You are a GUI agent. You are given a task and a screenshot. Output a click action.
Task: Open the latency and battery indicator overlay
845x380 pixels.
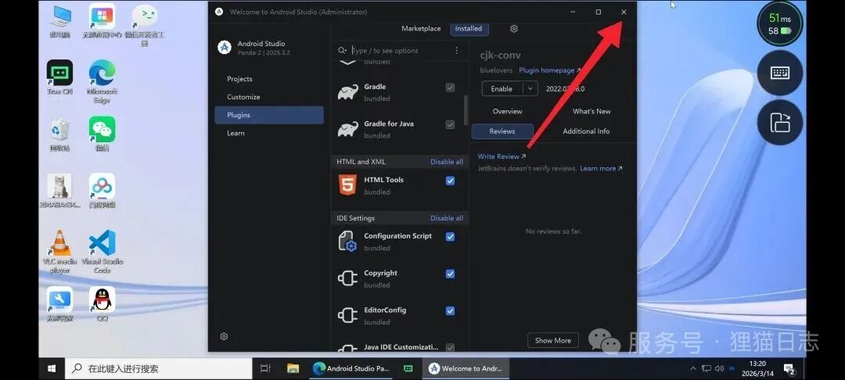click(x=780, y=24)
